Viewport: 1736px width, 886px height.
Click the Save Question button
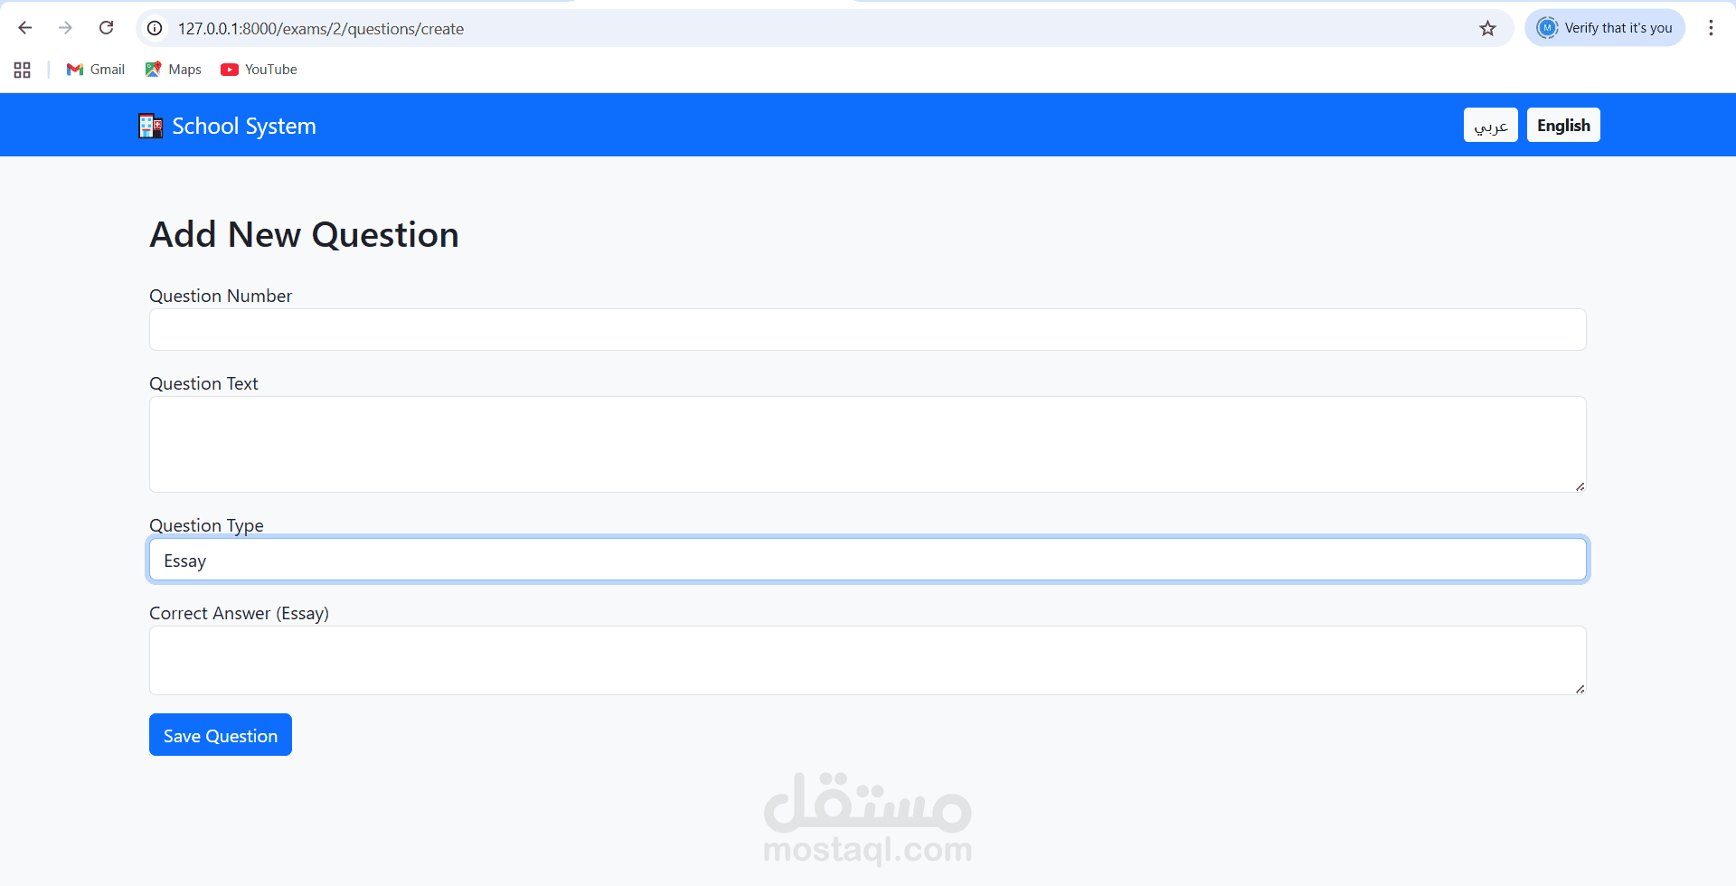(x=221, y=735)
